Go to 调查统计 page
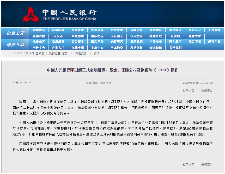Image resolution: width=225 pixels, height=174 pixels. [x=175, y=30]
